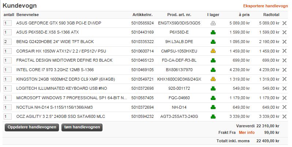Remove ASUS GEFORCE GTX 590 from cart
Viewport: 292px width, 147px height.
click(x=284, y=23)
